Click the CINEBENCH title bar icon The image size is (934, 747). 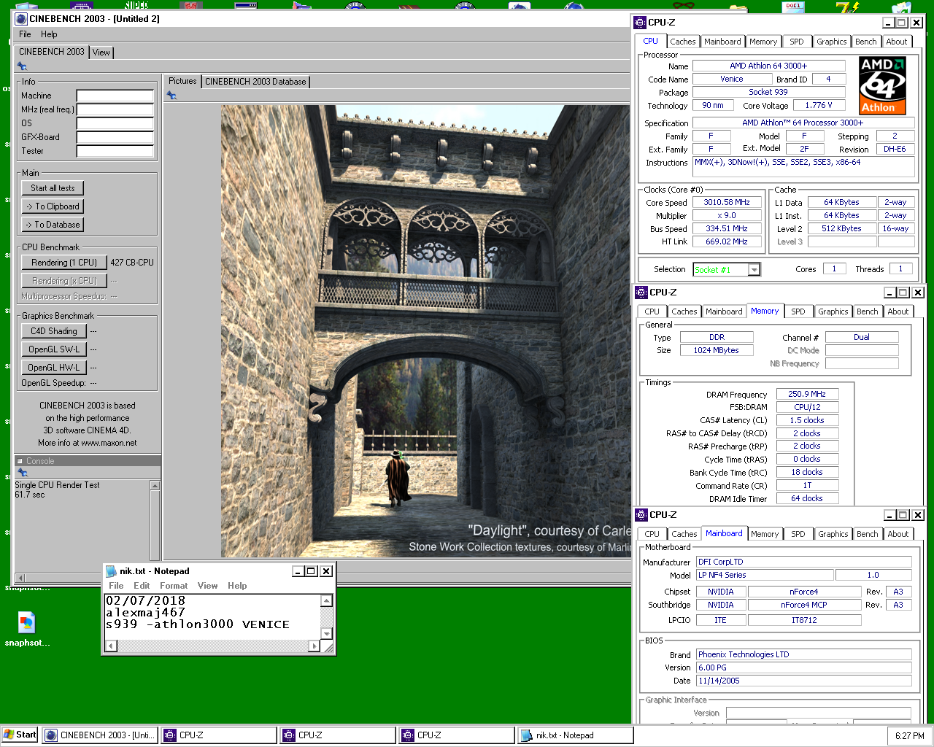pyautogui.click(x=21, y=19)
